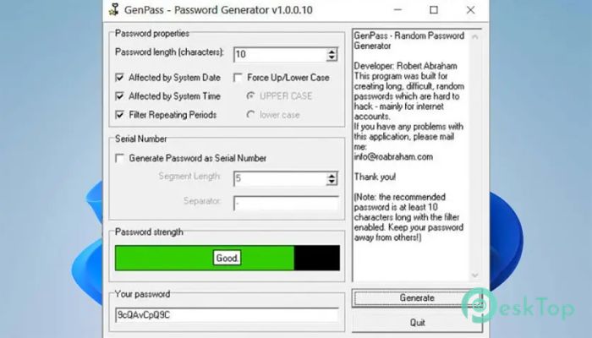The height and width of the screenshot is (338, 592).
Task: Maximize the GenPass window
Action: (434, 10)
